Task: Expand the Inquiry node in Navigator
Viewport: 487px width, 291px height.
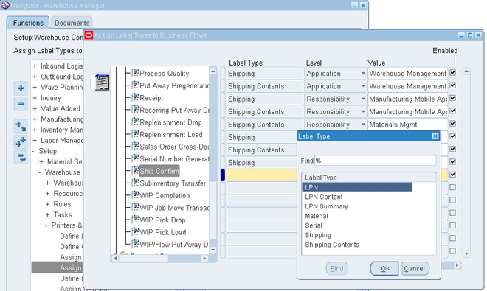Action: pyautogui.click(x=35, y=98)
